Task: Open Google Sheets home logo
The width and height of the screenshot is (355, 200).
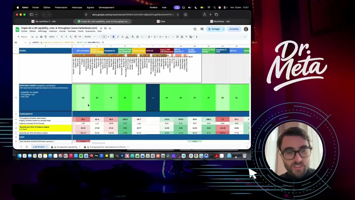Action: tap(17, 29)
